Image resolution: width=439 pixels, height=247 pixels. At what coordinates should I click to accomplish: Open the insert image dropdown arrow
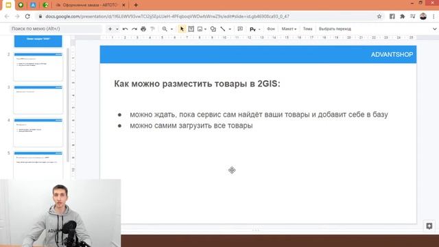[206, 29]
